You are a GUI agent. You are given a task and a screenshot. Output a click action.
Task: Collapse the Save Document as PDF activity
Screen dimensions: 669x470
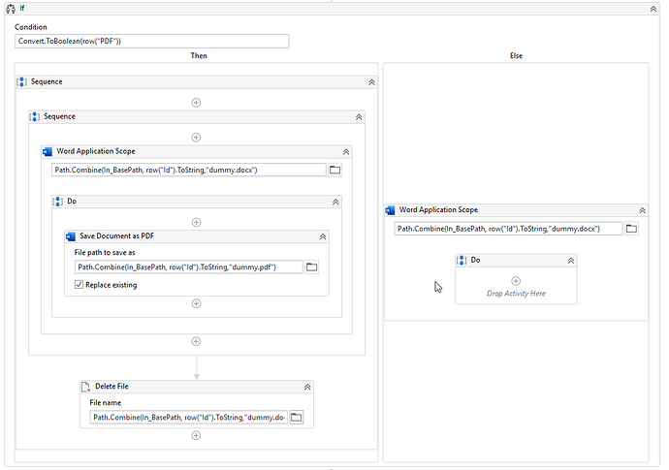(323, 236)
